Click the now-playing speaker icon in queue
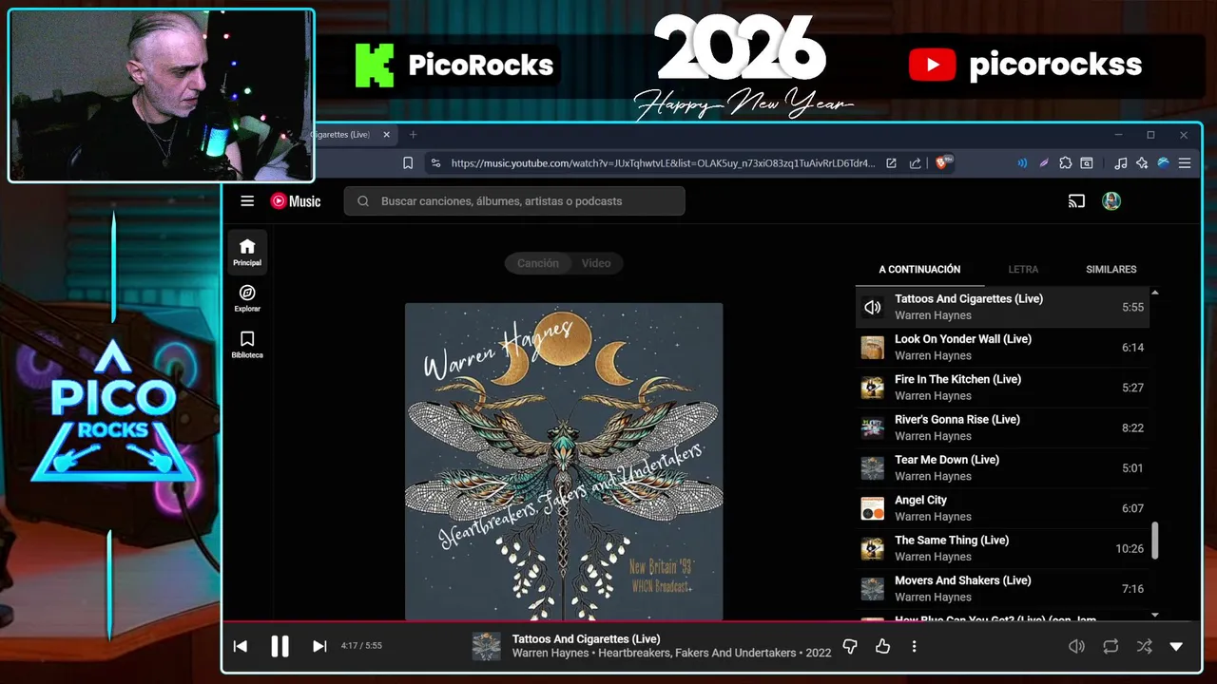 872,307
